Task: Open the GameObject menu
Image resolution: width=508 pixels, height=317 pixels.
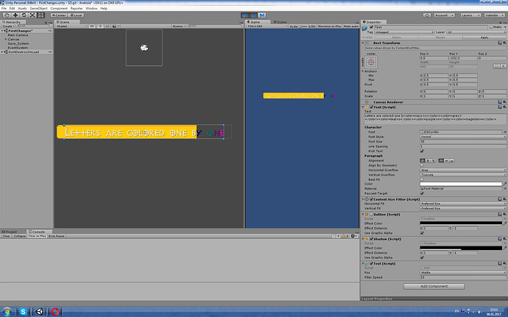Action: [x=38, y=8]
